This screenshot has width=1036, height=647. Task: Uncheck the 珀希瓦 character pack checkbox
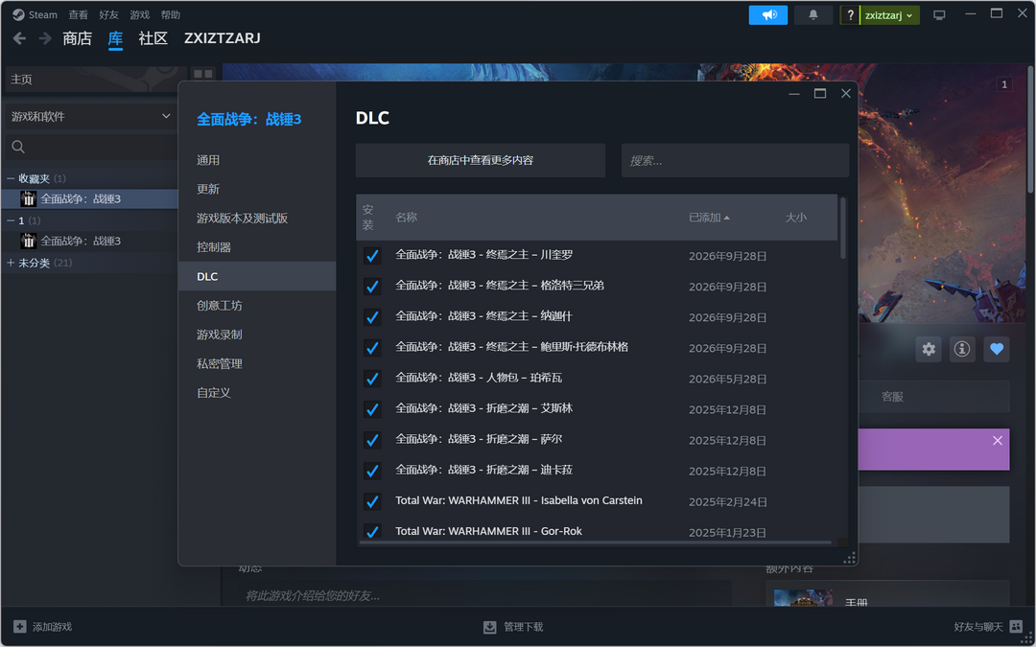[372, 379]
